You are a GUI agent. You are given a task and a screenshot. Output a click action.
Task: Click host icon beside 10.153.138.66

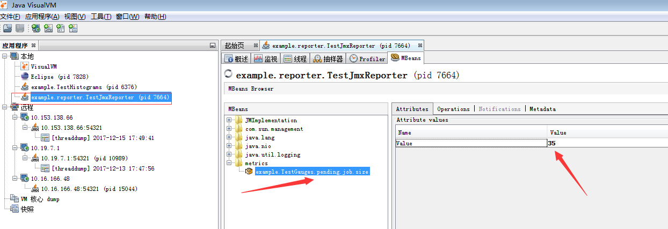(x=25, y=117)
